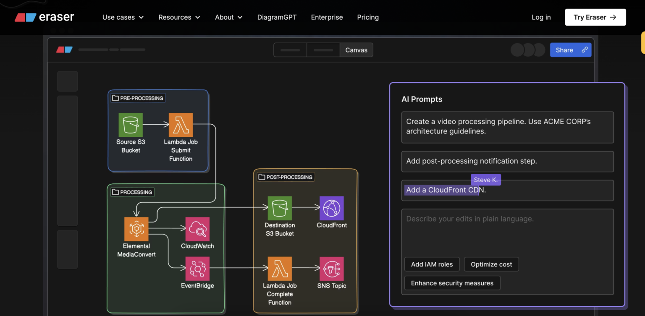This screenshot has width=645, height=316.
Task: Click the Elemental MediaConvert node icon
Action: click(136, 229)
